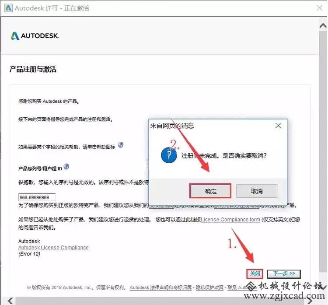The image size is (328, 305).
Task: Click the help icon next to 请单击帮助图标
Action: 121,145
